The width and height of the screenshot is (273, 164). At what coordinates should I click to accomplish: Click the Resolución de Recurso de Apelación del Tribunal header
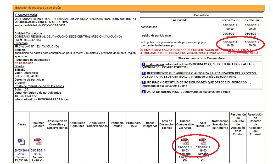(255, 124)
